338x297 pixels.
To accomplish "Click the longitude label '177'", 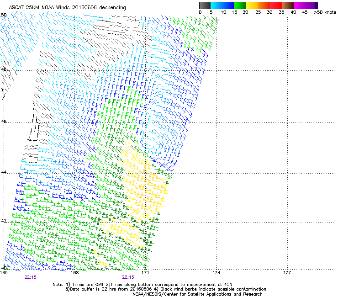I will pyautogui.click(x=287, y=273).
